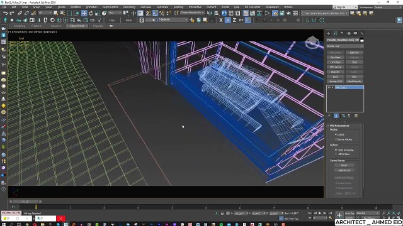Image resolution: width=403 pixels, height=226 pixels.
Task: Click the UVW Map modifier button
Action: 336,62
